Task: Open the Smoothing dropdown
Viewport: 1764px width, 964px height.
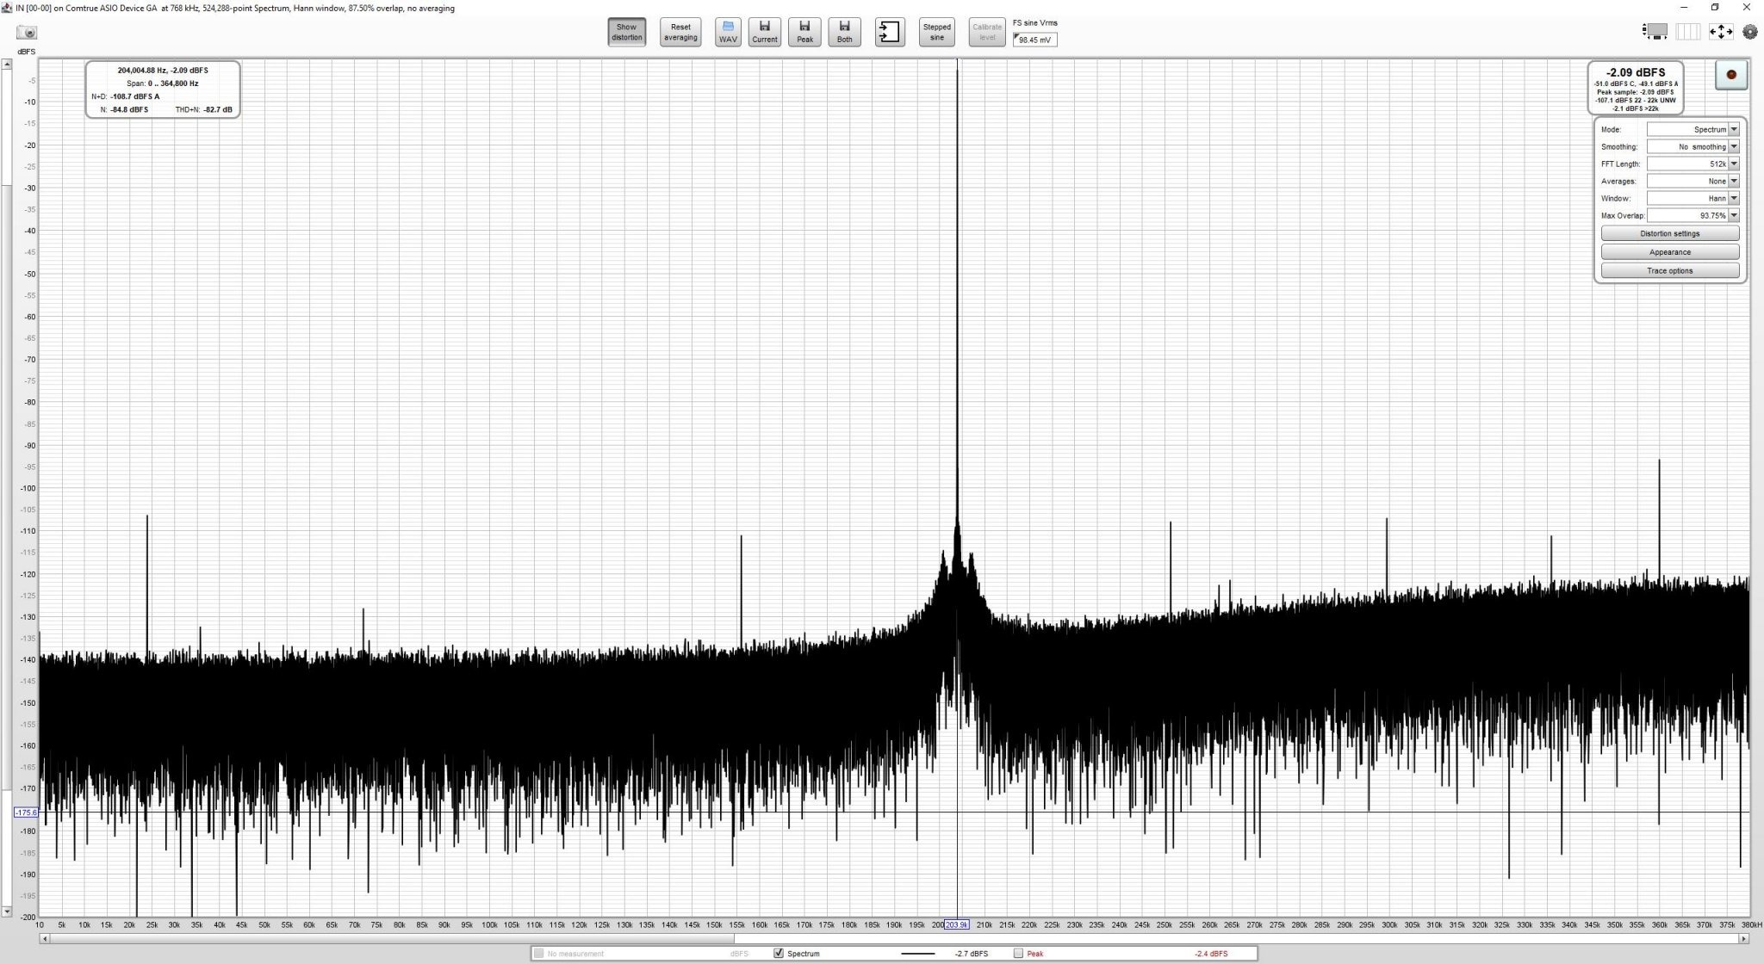Action: [x=1693, y=146]
